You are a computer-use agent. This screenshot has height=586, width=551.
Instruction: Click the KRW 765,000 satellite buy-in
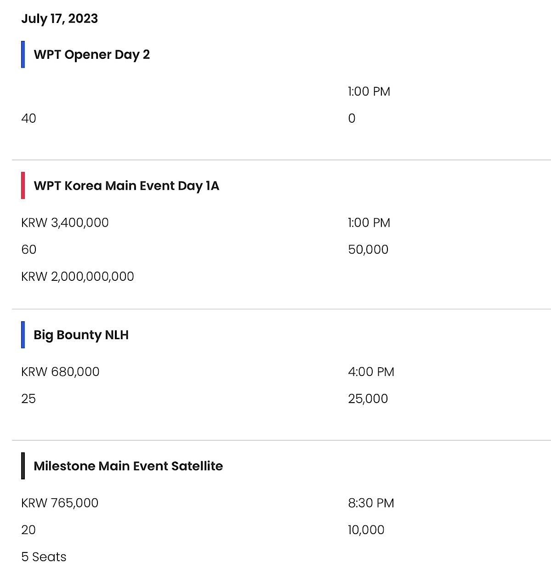coord(60,503)
